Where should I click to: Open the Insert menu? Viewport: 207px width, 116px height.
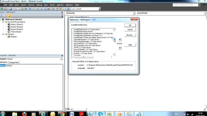point(24,5)
